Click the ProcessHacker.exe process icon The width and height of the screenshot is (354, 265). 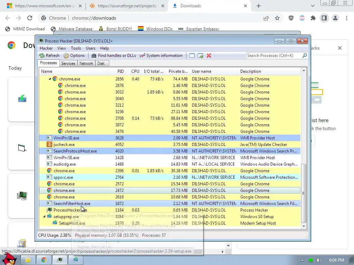pyautogui.click(x=49, y=210)
